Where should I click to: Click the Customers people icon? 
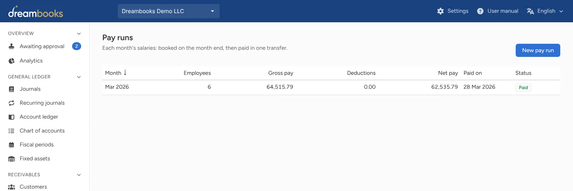pos(12,187)
